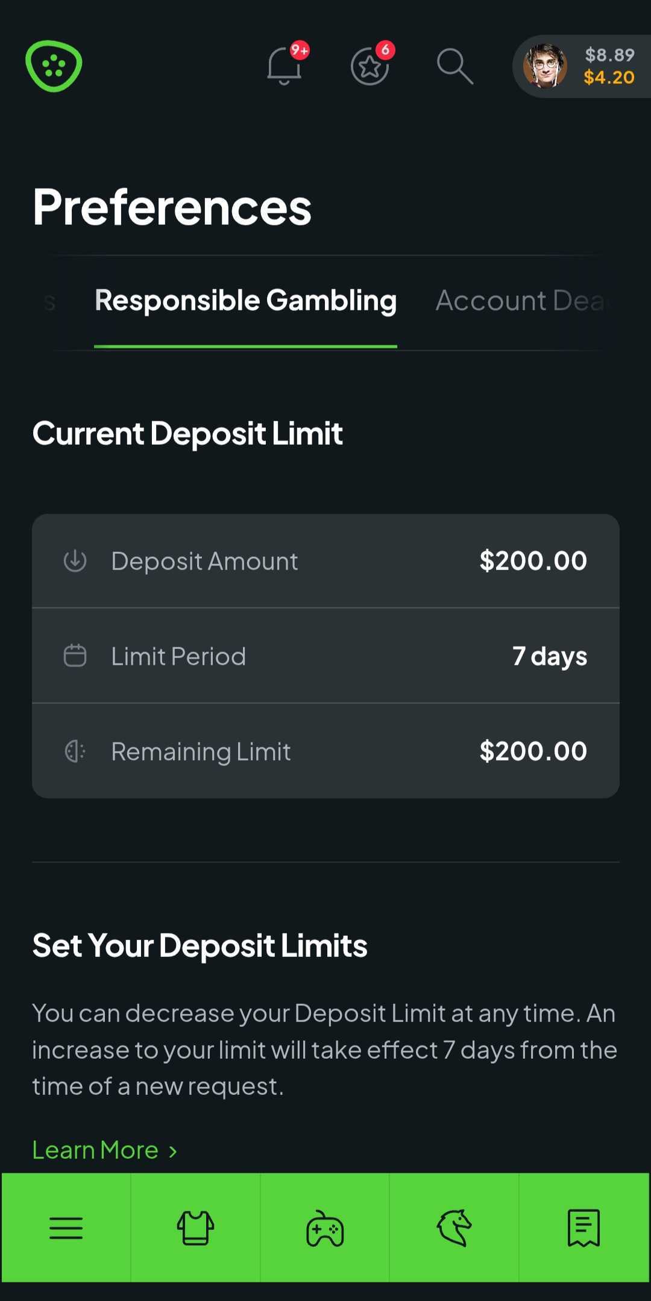This screenshot has height=1301, width=651.
Task: Open the bet slip receipt icon
Action: click(x=583, y=1227)
